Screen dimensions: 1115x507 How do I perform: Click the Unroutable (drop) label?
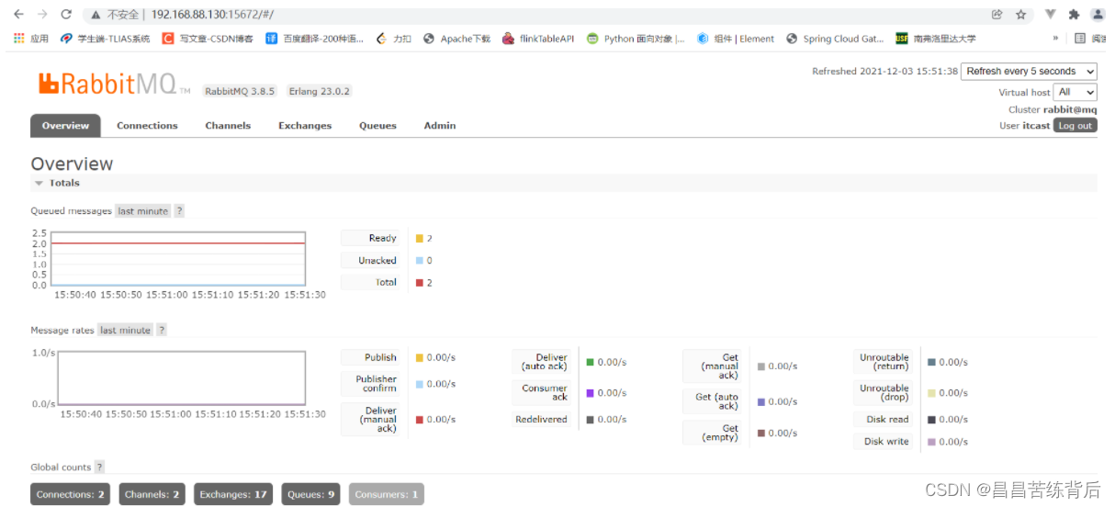pyautogui.click(x=884, y=392)
